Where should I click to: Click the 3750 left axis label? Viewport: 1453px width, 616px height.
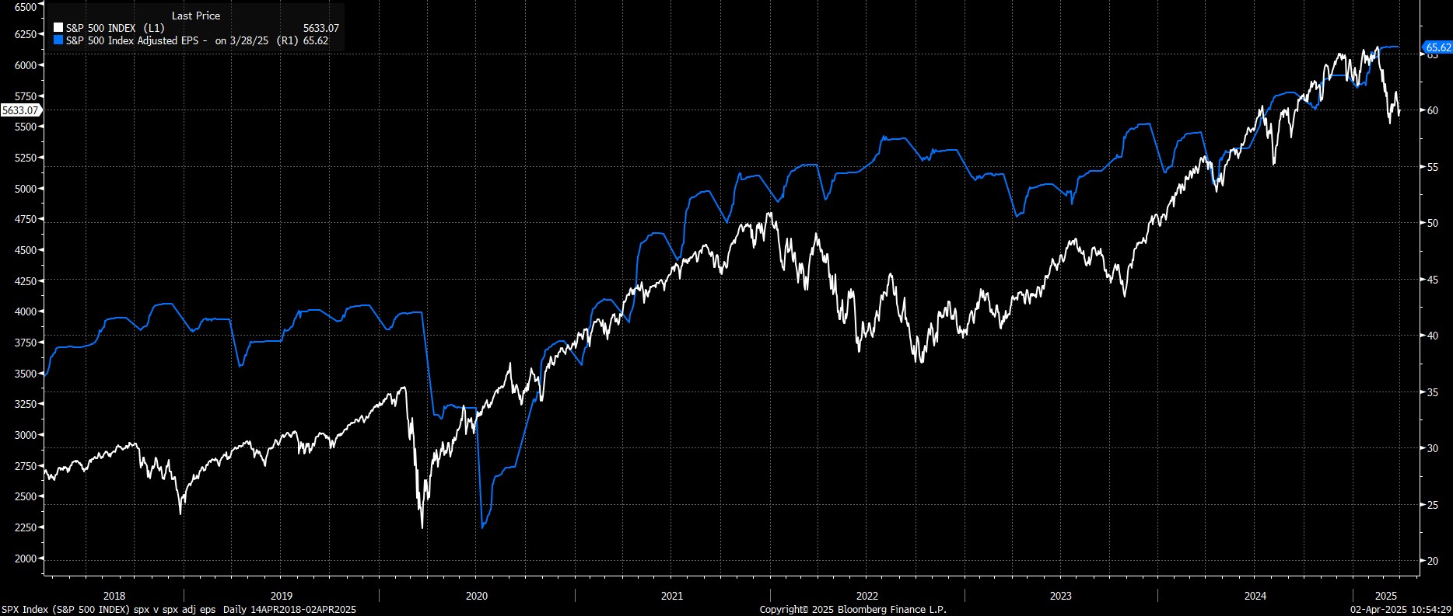click(x=25, y=343)
